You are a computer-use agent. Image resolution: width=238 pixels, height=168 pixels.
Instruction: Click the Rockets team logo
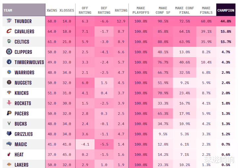coord(9,103)
